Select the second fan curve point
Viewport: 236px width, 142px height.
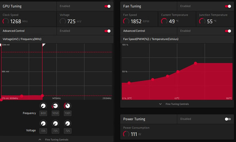click(x=153, y=80)
